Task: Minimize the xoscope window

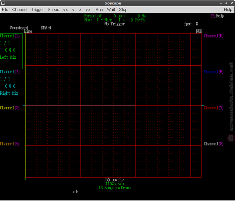Action: click(x=221, y=3)
